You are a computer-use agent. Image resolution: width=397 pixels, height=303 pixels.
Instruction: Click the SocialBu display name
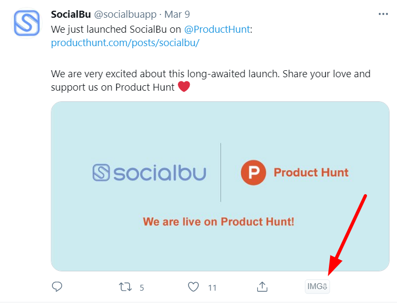point(71,14)
